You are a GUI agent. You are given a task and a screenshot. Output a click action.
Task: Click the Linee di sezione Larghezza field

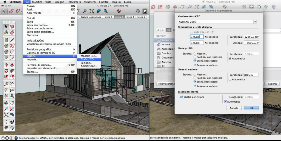coord(251,75)
